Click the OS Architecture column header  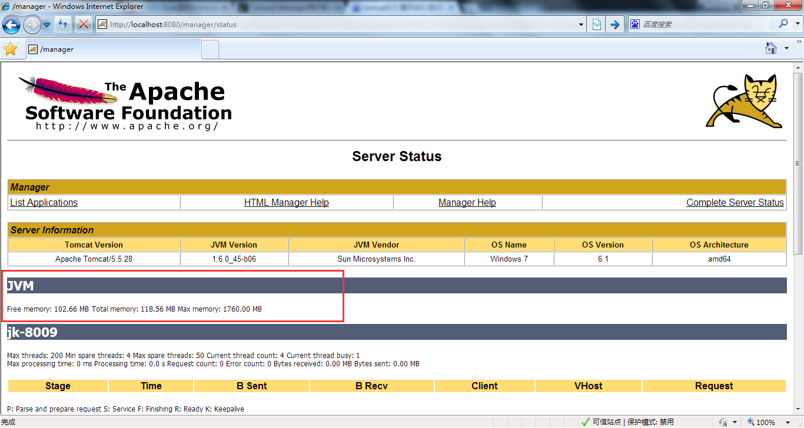pos(719,245)
